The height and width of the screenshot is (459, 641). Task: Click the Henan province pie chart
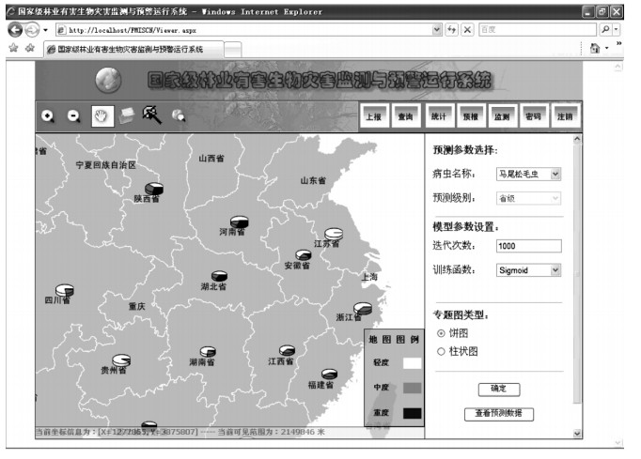(x=239, y=222)
